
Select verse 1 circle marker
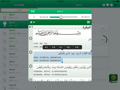(31, 38)
